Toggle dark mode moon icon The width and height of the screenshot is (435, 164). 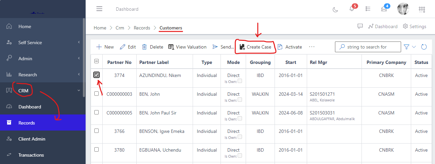click(335, 9)
